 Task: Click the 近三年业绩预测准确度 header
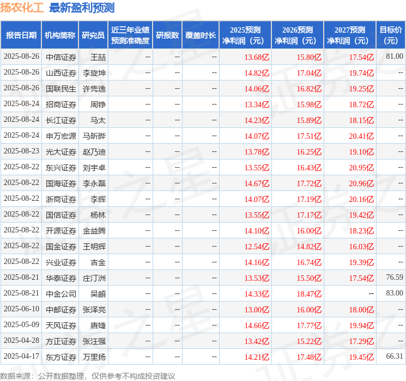pos(130,35)
